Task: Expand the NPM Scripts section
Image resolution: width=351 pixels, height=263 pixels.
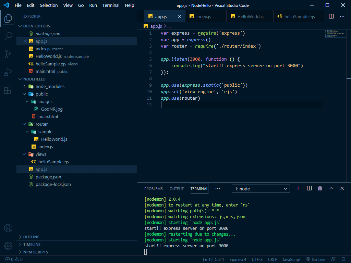Action: point(77,252)
